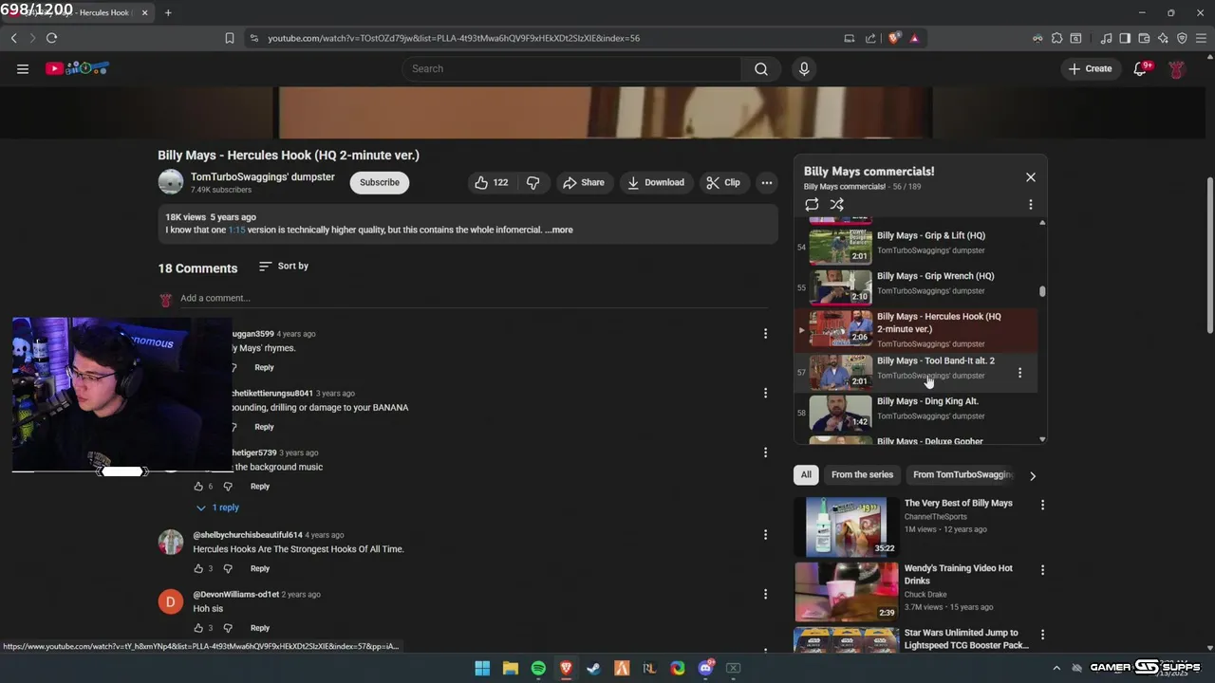The height and width of the screenshot is (683, 1215).
Task: Focus the YouTube search field
Action: tap(571, 68)
